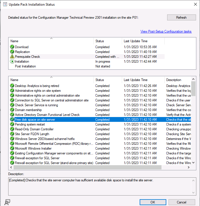The height and width of the screenshot is (206, 200).
Task: Click the 1/31/2023 10:53:35 AM time cell
Action: click(x=140, y=47)
